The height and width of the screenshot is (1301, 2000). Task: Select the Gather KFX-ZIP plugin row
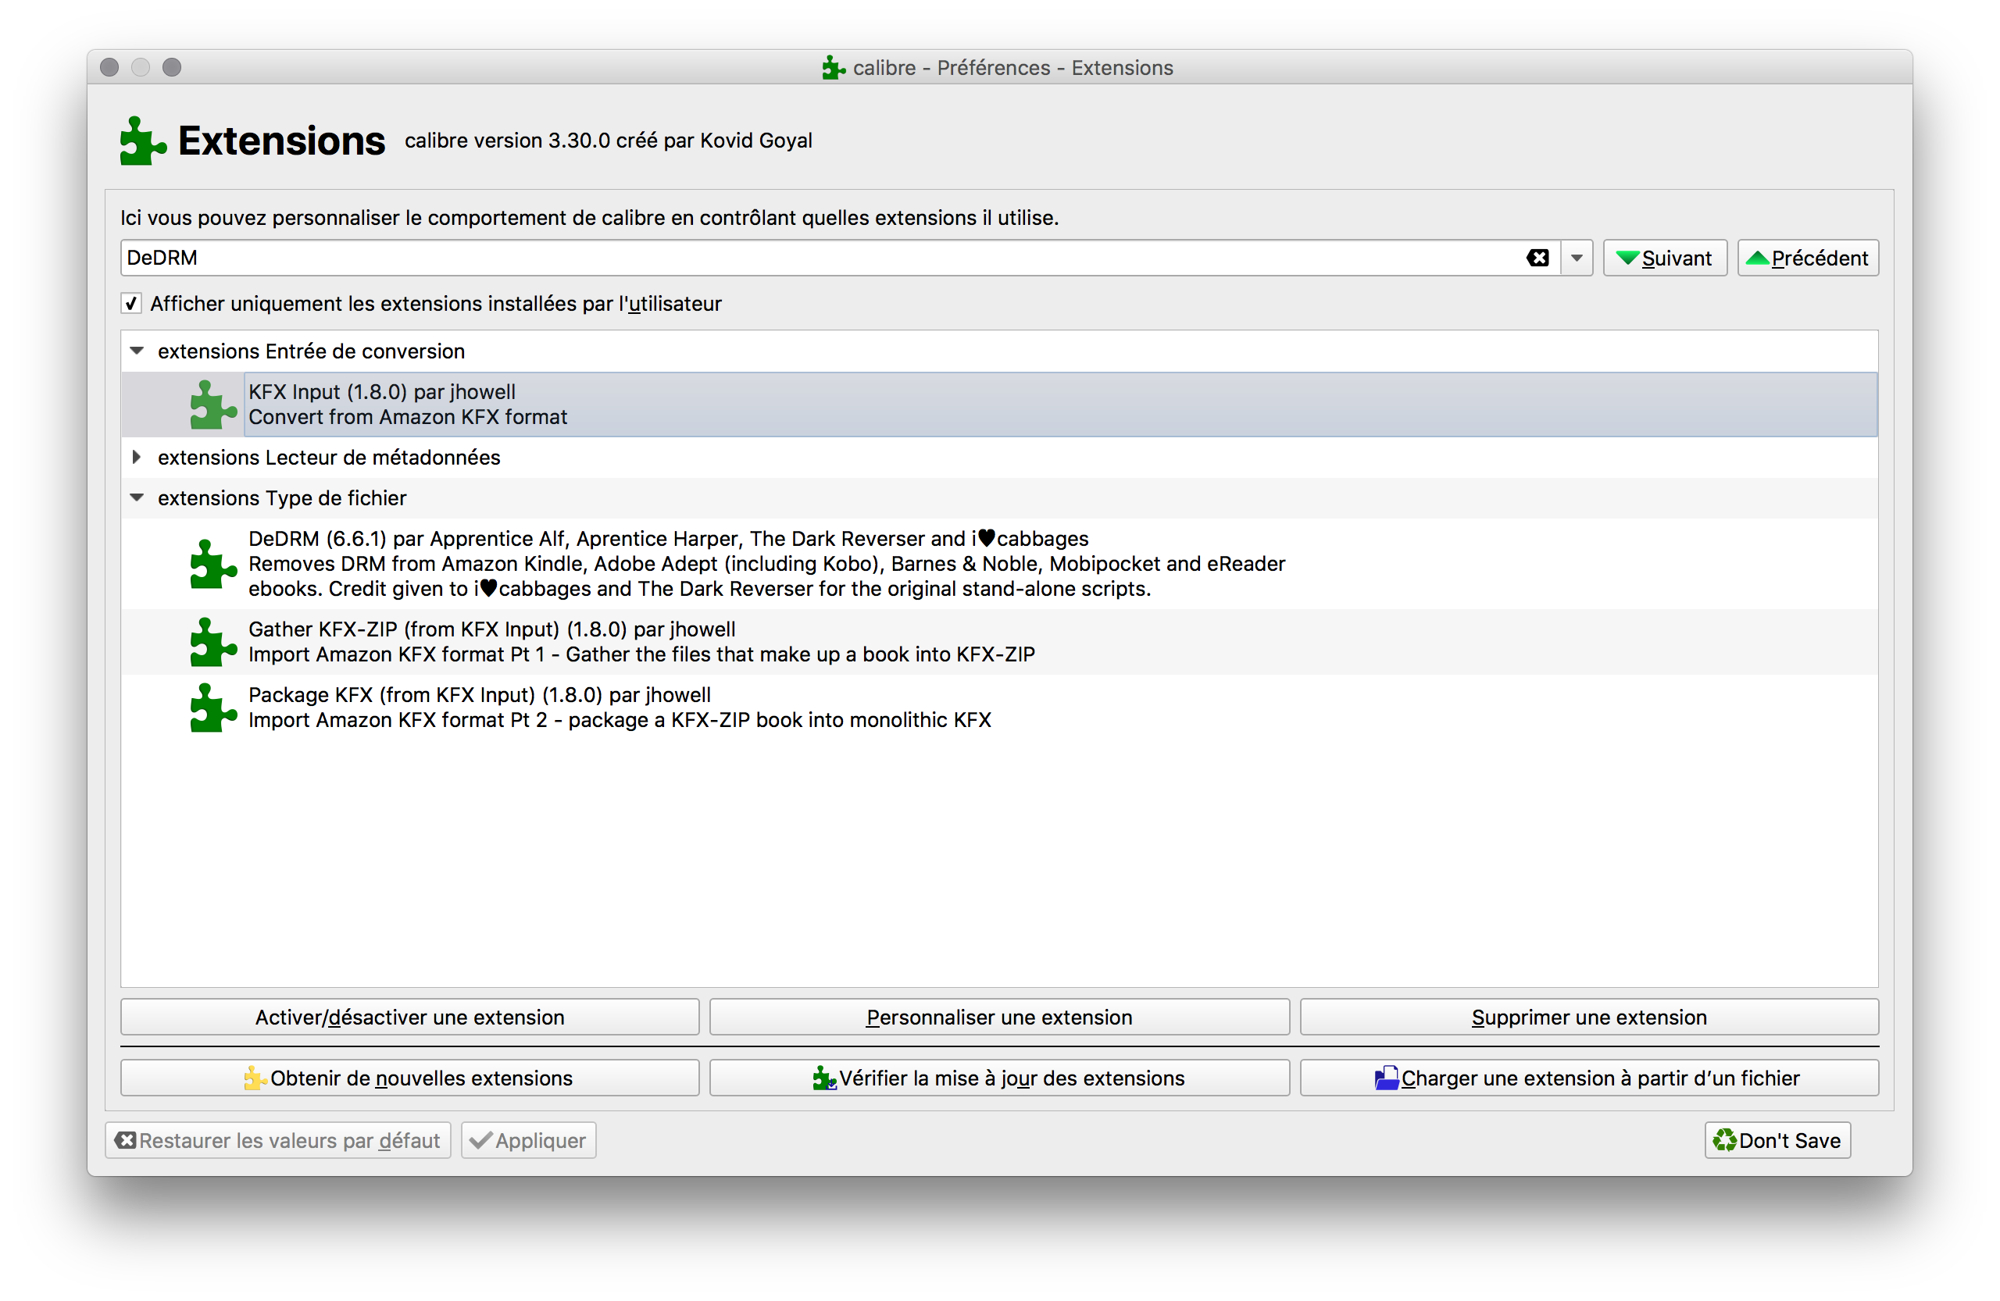coord(998,642)
